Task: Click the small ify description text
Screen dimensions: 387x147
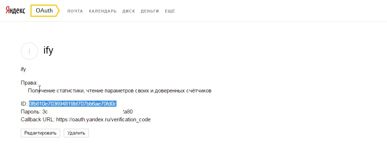Action: point(23,69)
